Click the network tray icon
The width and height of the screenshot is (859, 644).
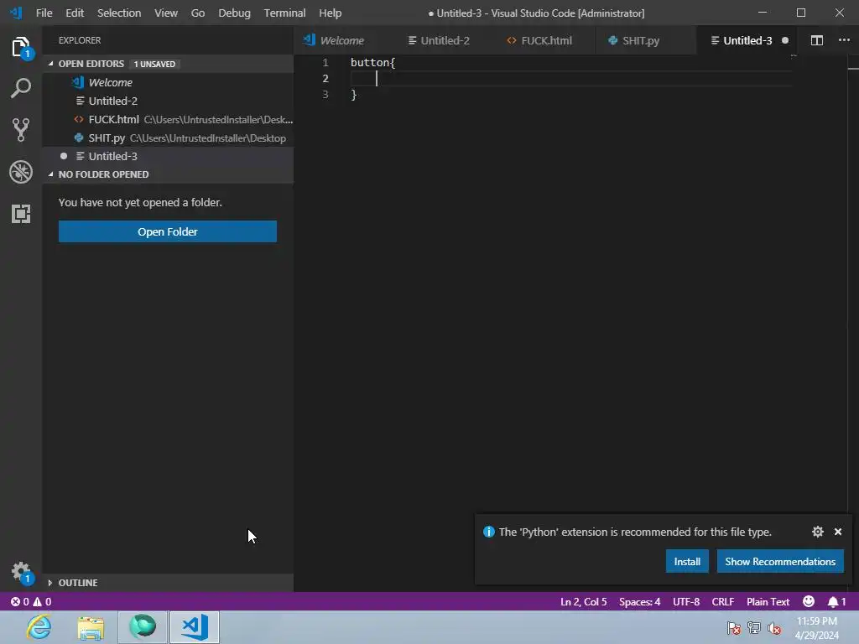[754, 629]
